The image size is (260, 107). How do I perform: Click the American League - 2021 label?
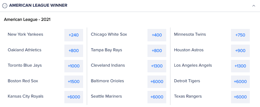click(27, 19)
